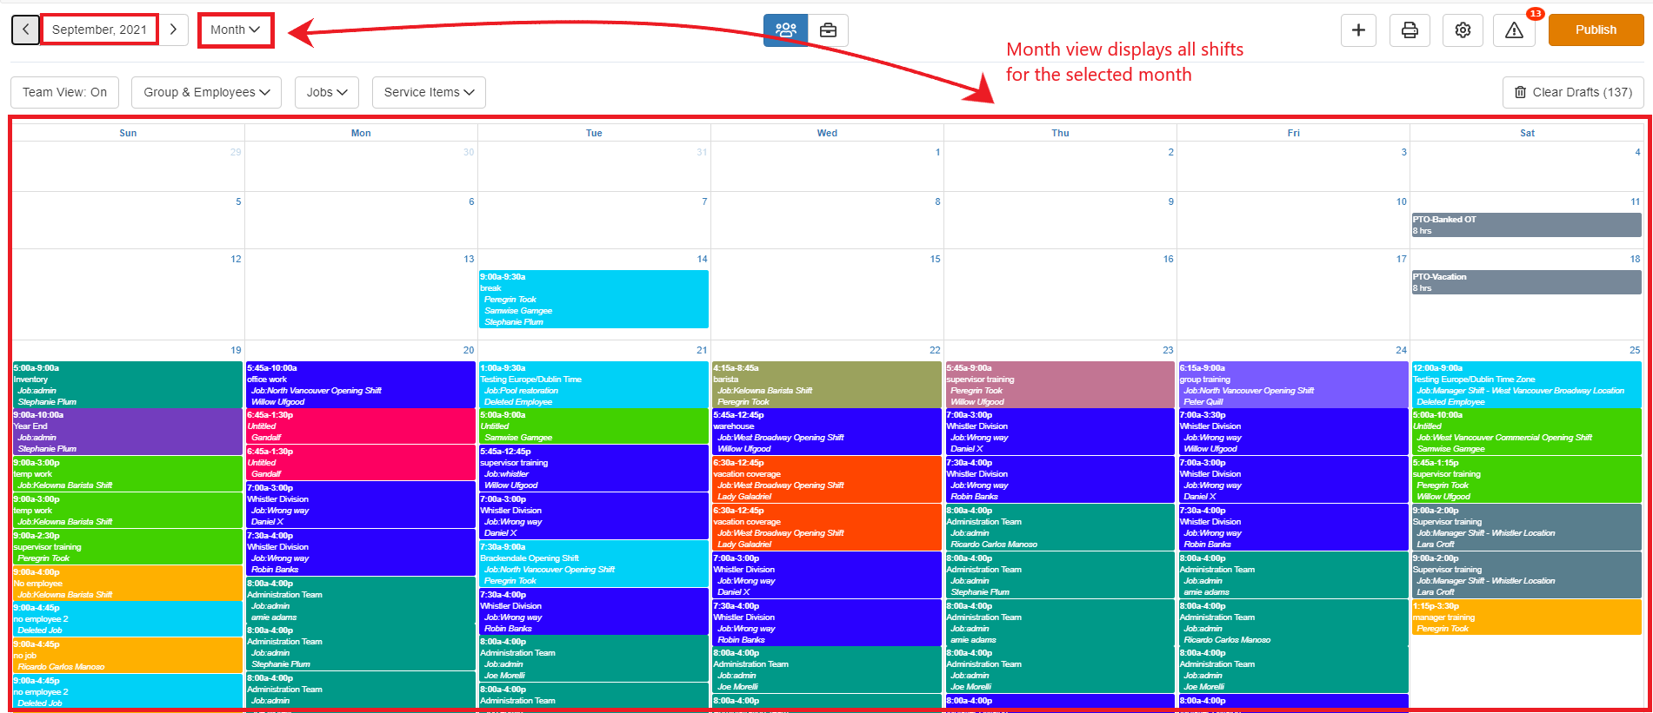The width and height of the screenshot is (1653, 713).
Task: Switch to jobs briefcase view icon
Action: pyautogui.click(x=828, y=30)
